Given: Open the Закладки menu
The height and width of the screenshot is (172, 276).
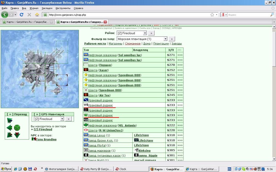Looking at the screenshot, I should pyautogui.click(x=47, y=8).
